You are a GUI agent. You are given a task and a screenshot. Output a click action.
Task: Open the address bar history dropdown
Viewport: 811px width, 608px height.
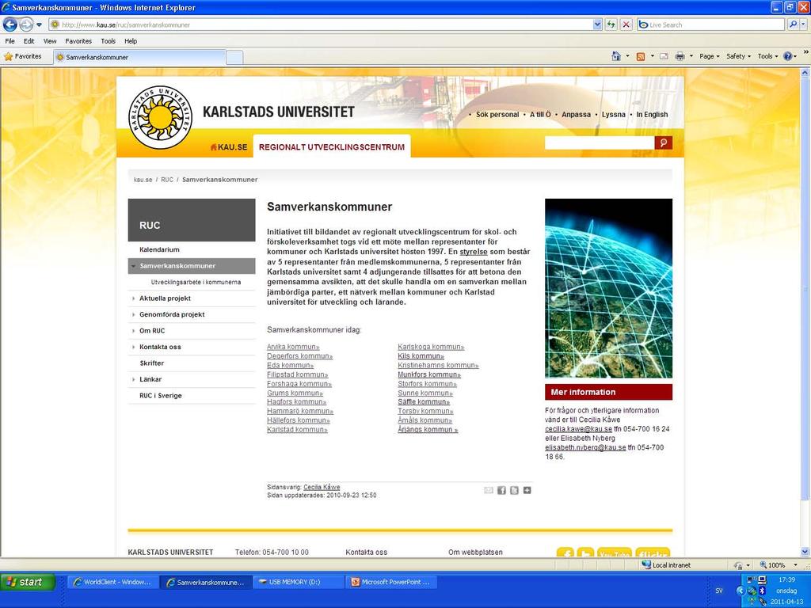click(x=597, y=25)
